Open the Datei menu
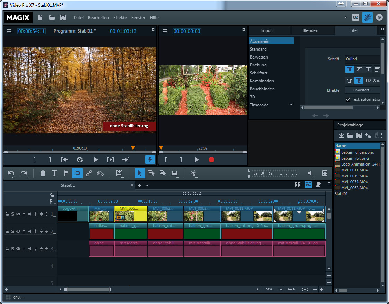Screen dimensions: 389x304 pos(78,18)
